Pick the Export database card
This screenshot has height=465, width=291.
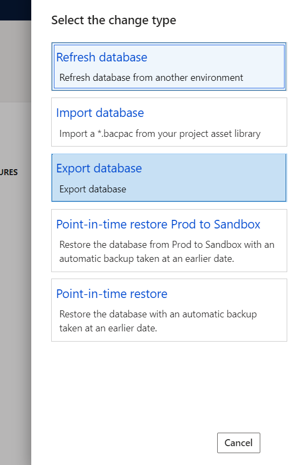coord(169,178)
